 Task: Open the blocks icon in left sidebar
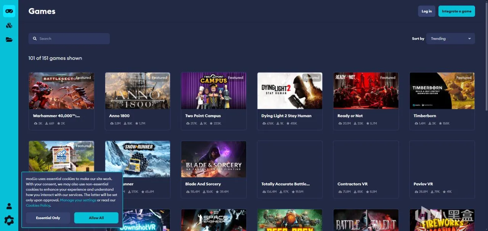9,25
